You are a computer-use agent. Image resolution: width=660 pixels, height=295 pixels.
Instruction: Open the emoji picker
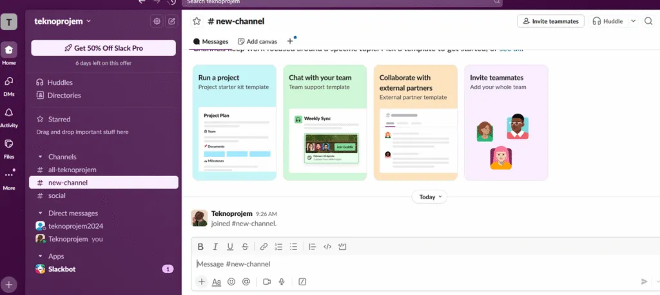pyautogui.click(x=231, y=282)
